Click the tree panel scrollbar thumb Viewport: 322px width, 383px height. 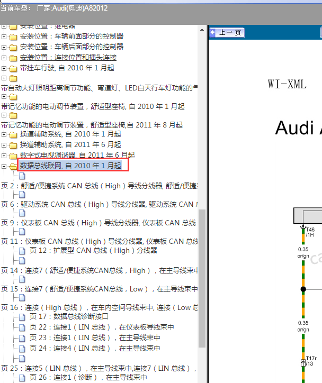202,278
